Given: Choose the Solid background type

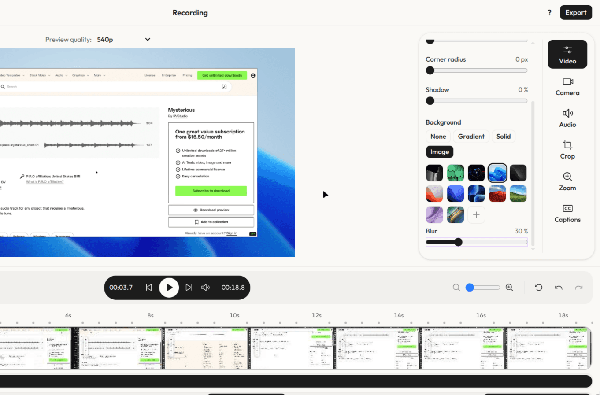Looking at the screenshot, I should [x=504, y=137].
